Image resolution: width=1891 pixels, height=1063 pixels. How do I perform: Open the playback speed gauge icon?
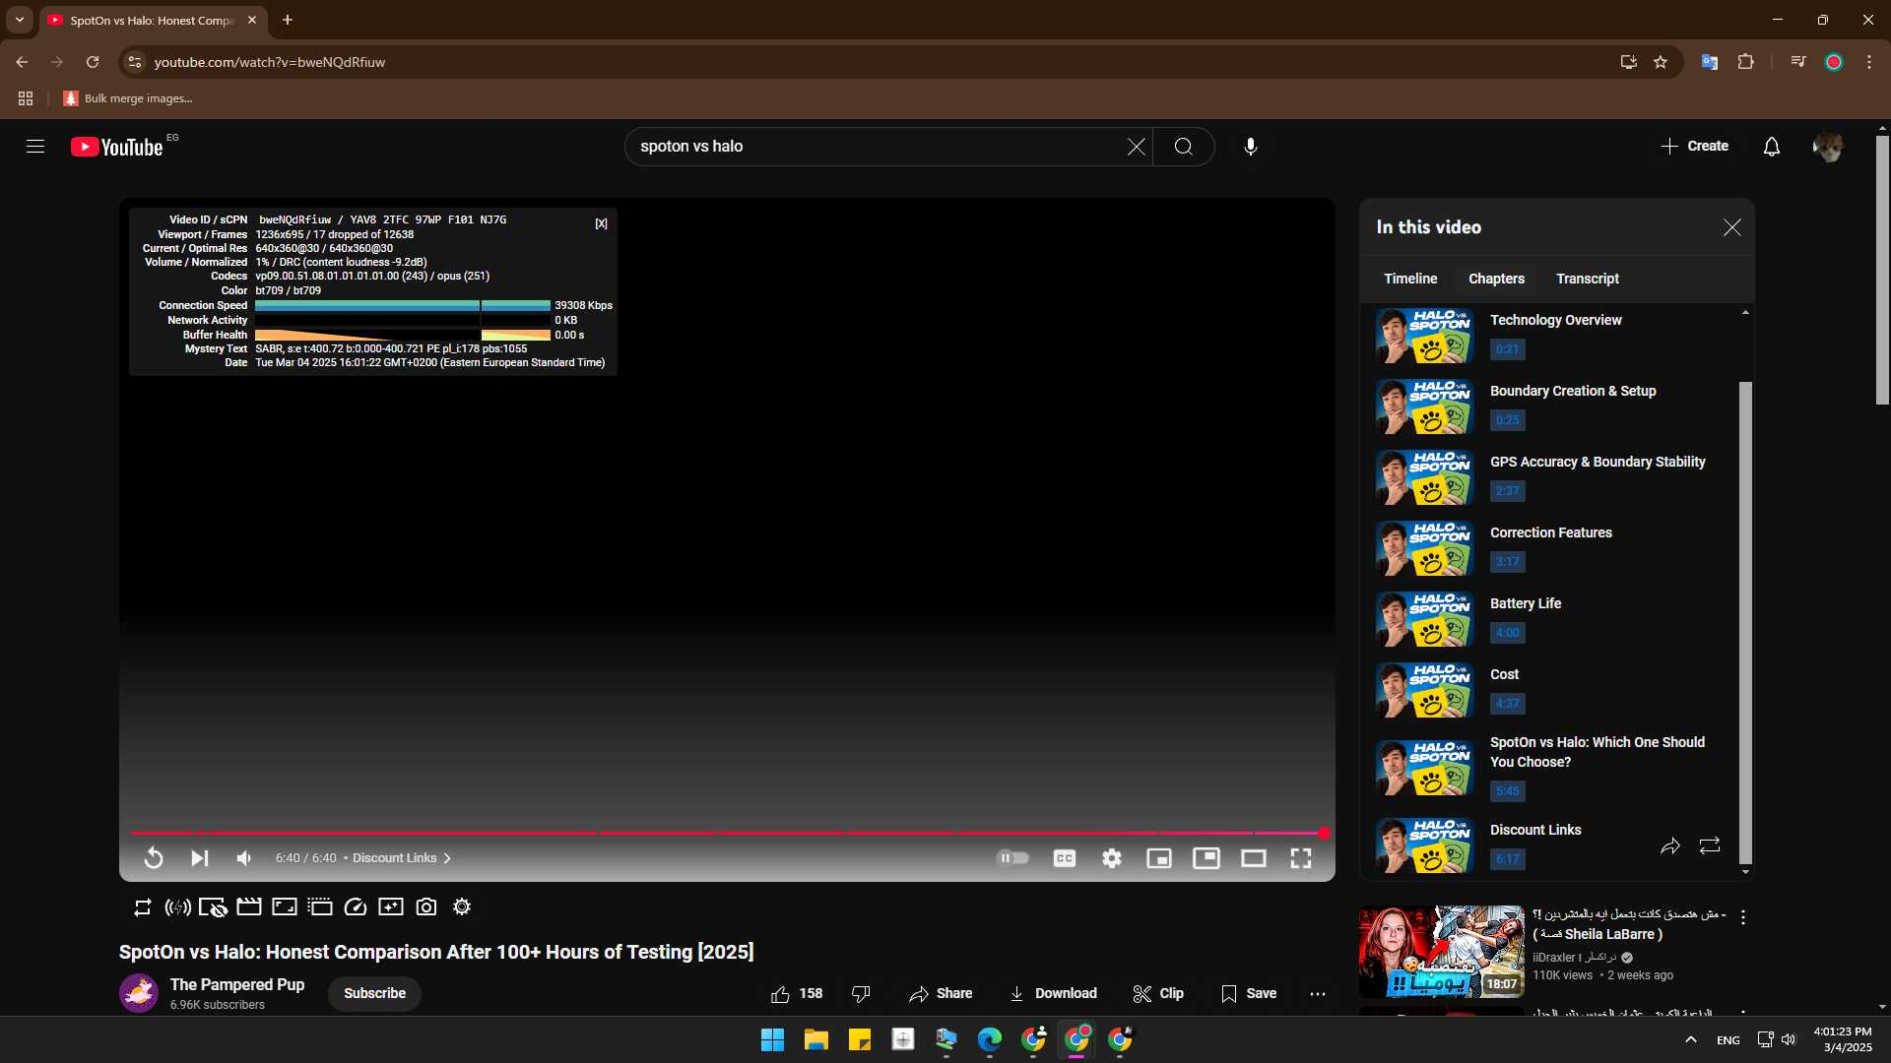[x=356, y=907]
